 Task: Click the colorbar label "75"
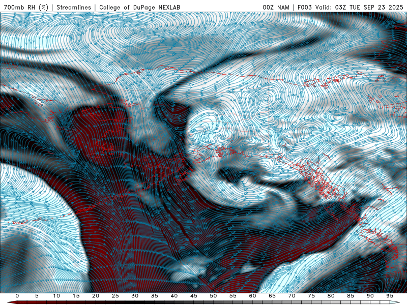click(x=311, y=296)
